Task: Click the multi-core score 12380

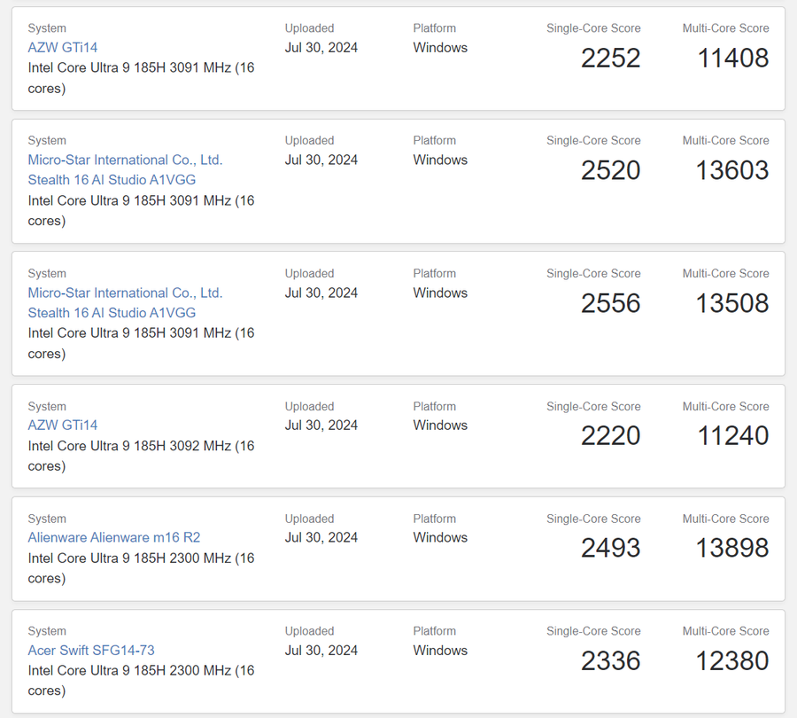Action: point(732,661)
